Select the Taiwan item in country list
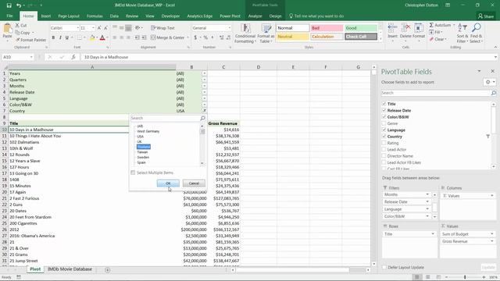500x281 pixels. [142, 152]
